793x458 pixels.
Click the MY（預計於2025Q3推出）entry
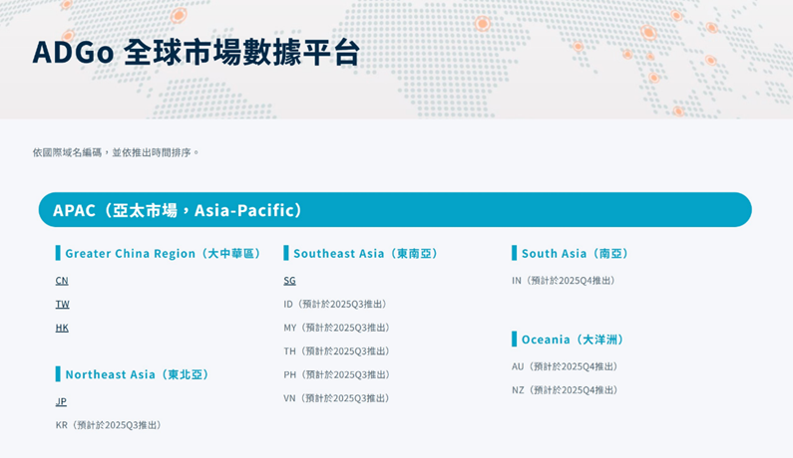pyautogui.click(x=337, y=328)
